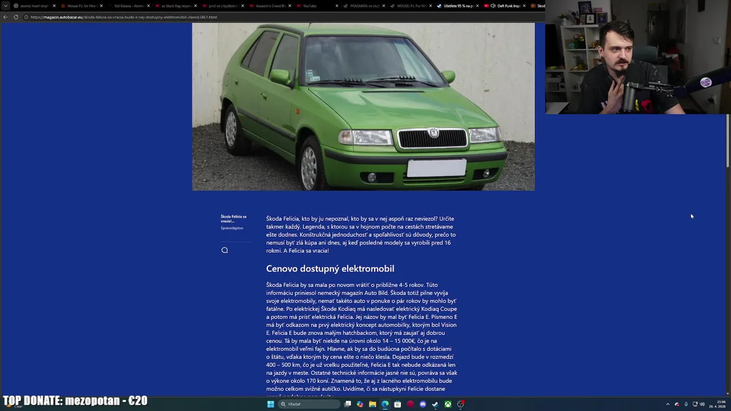Click the address bar URL

pyautogui.click(x=123, y=17)
